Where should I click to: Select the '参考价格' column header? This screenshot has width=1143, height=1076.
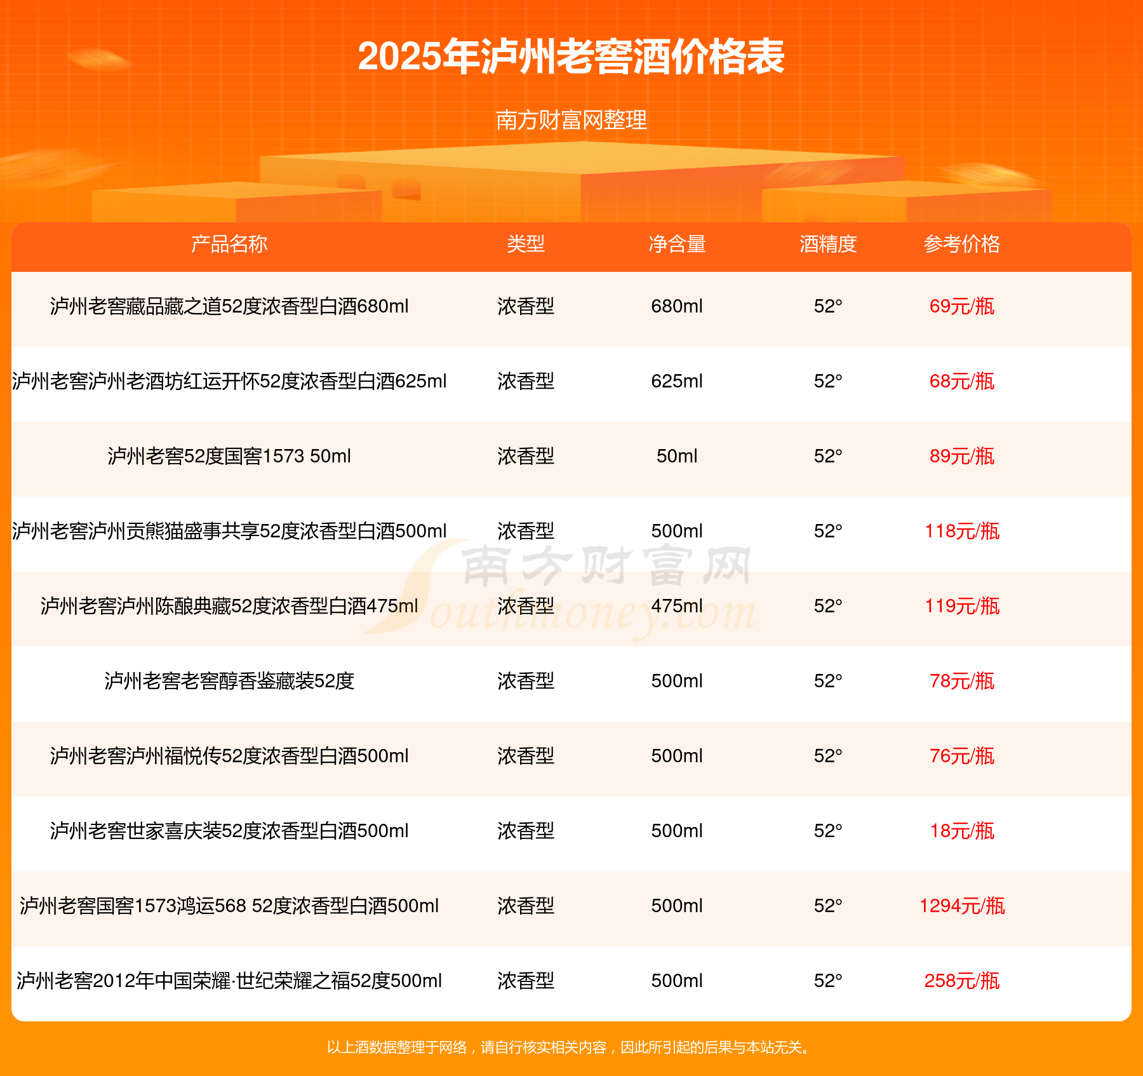(962, 244)
